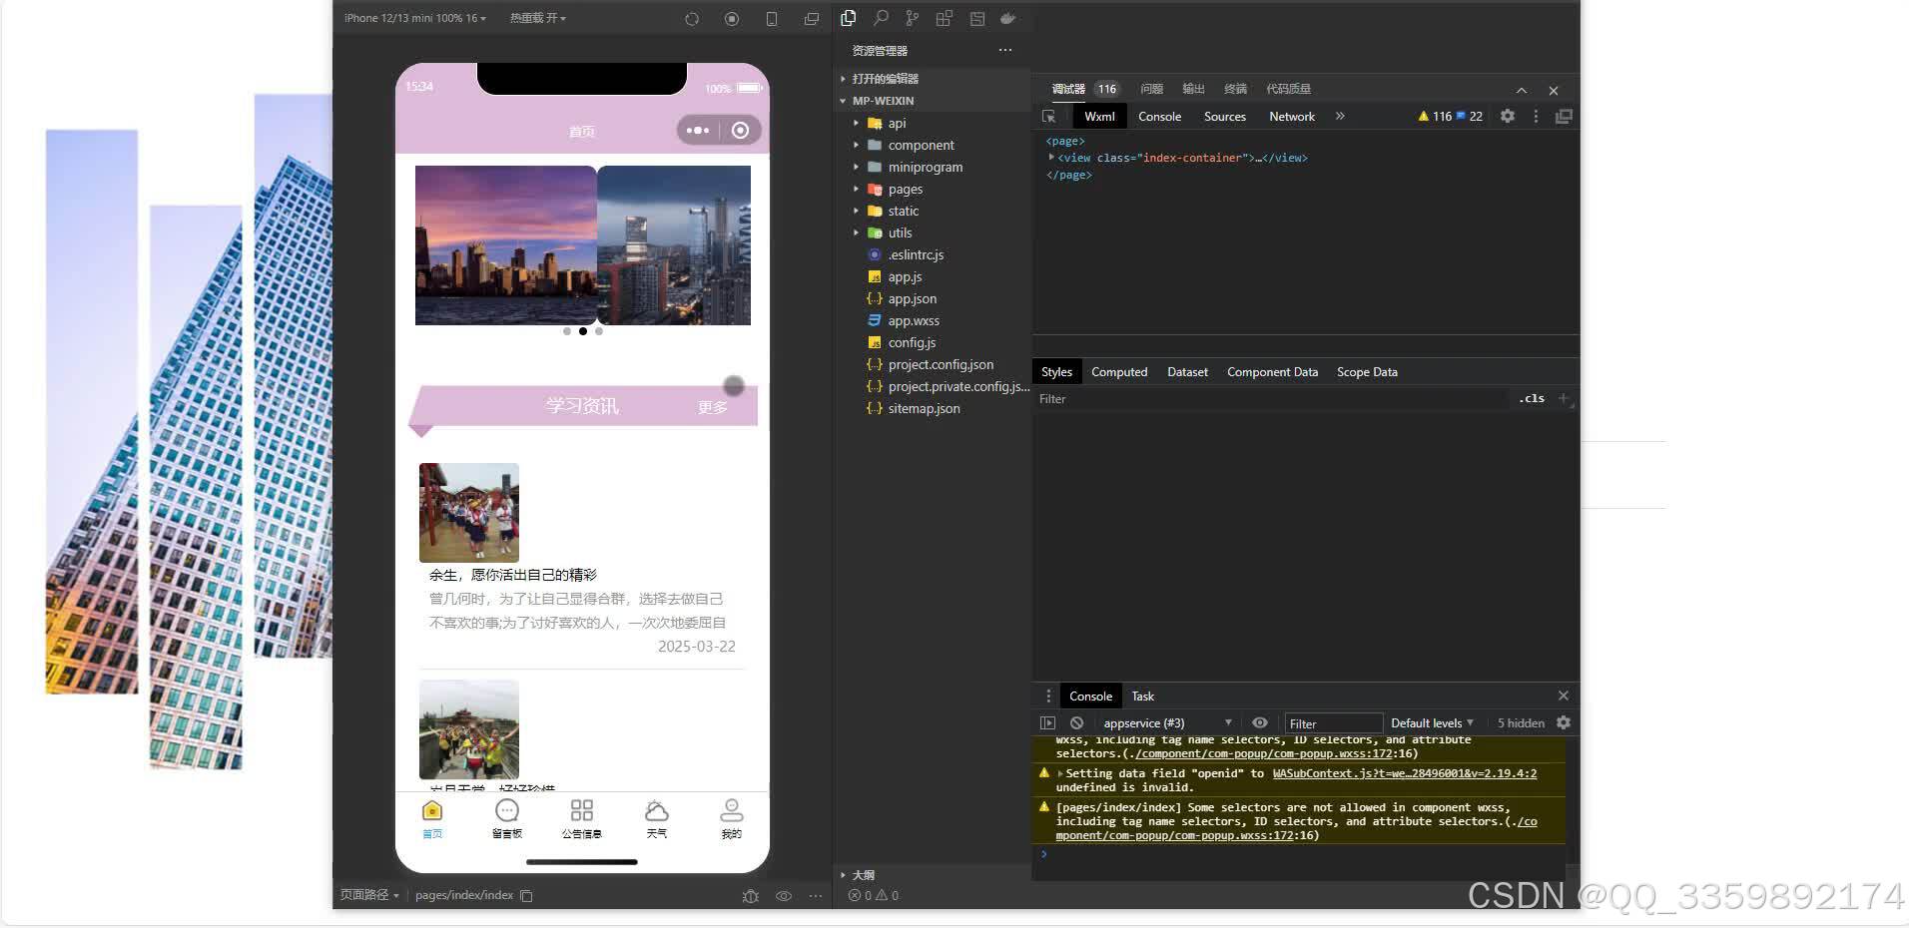Switch to the Network tab
This screenshot has height=928, width=1909.
tap(1291, 116)
